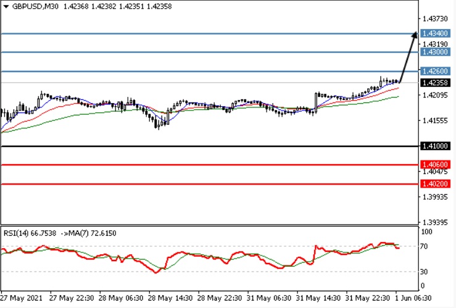Click the 1.43400 price level label
Viewport: 456px width, 308px height.
pos(435,33)
